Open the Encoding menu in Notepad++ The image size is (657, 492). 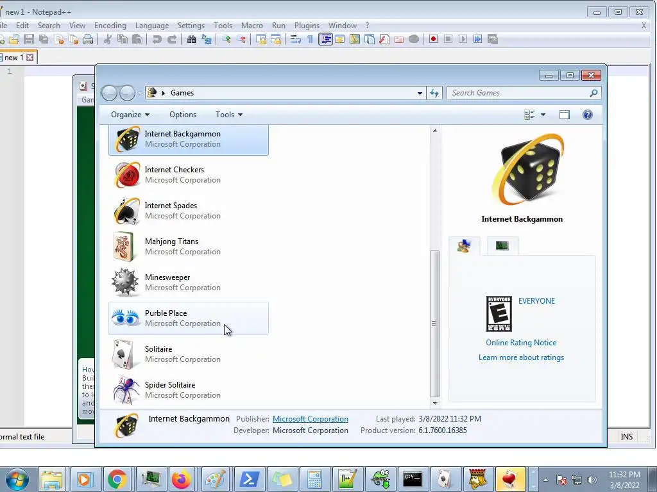coord(110,26)
